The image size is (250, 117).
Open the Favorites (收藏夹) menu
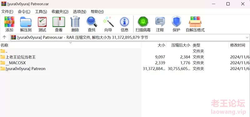coord(60,12)
